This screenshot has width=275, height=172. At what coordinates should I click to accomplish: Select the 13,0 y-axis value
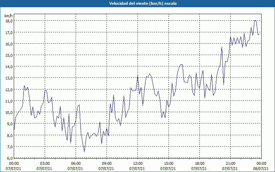(9, 78)
